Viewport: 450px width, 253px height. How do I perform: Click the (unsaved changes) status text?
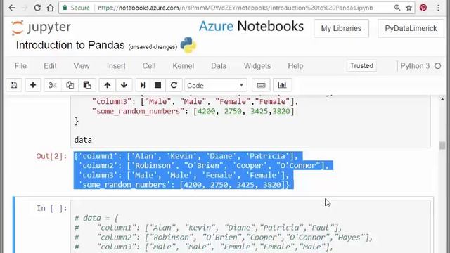point(153,47)
